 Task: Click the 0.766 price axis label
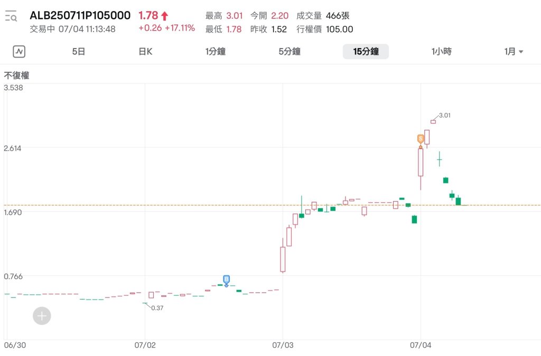pyautogui.click(x=13, y=276)
